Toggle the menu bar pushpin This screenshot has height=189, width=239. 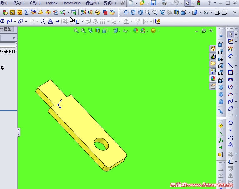click(123, 3)
